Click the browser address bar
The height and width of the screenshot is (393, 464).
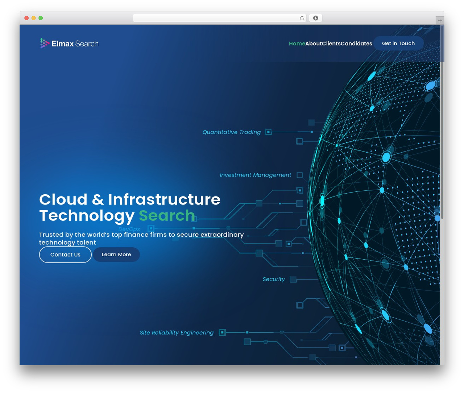pyautogui.click(x=219, y=18)
